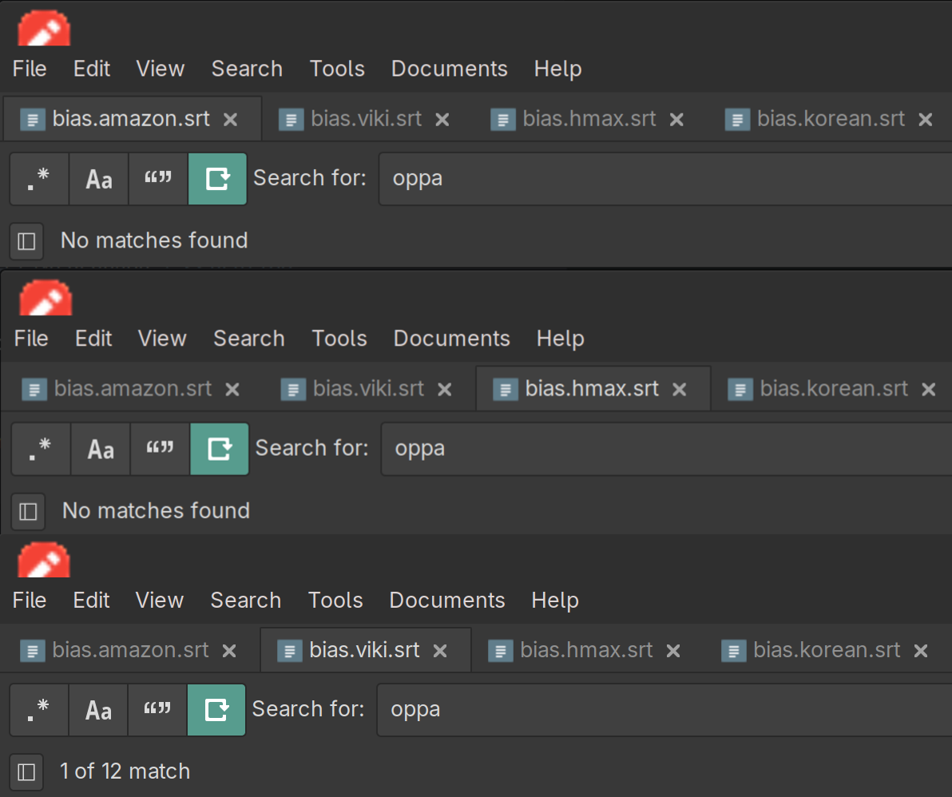Focus 'Search for' field in middle window
Screen dimensions: 952x797
(667, 449)
